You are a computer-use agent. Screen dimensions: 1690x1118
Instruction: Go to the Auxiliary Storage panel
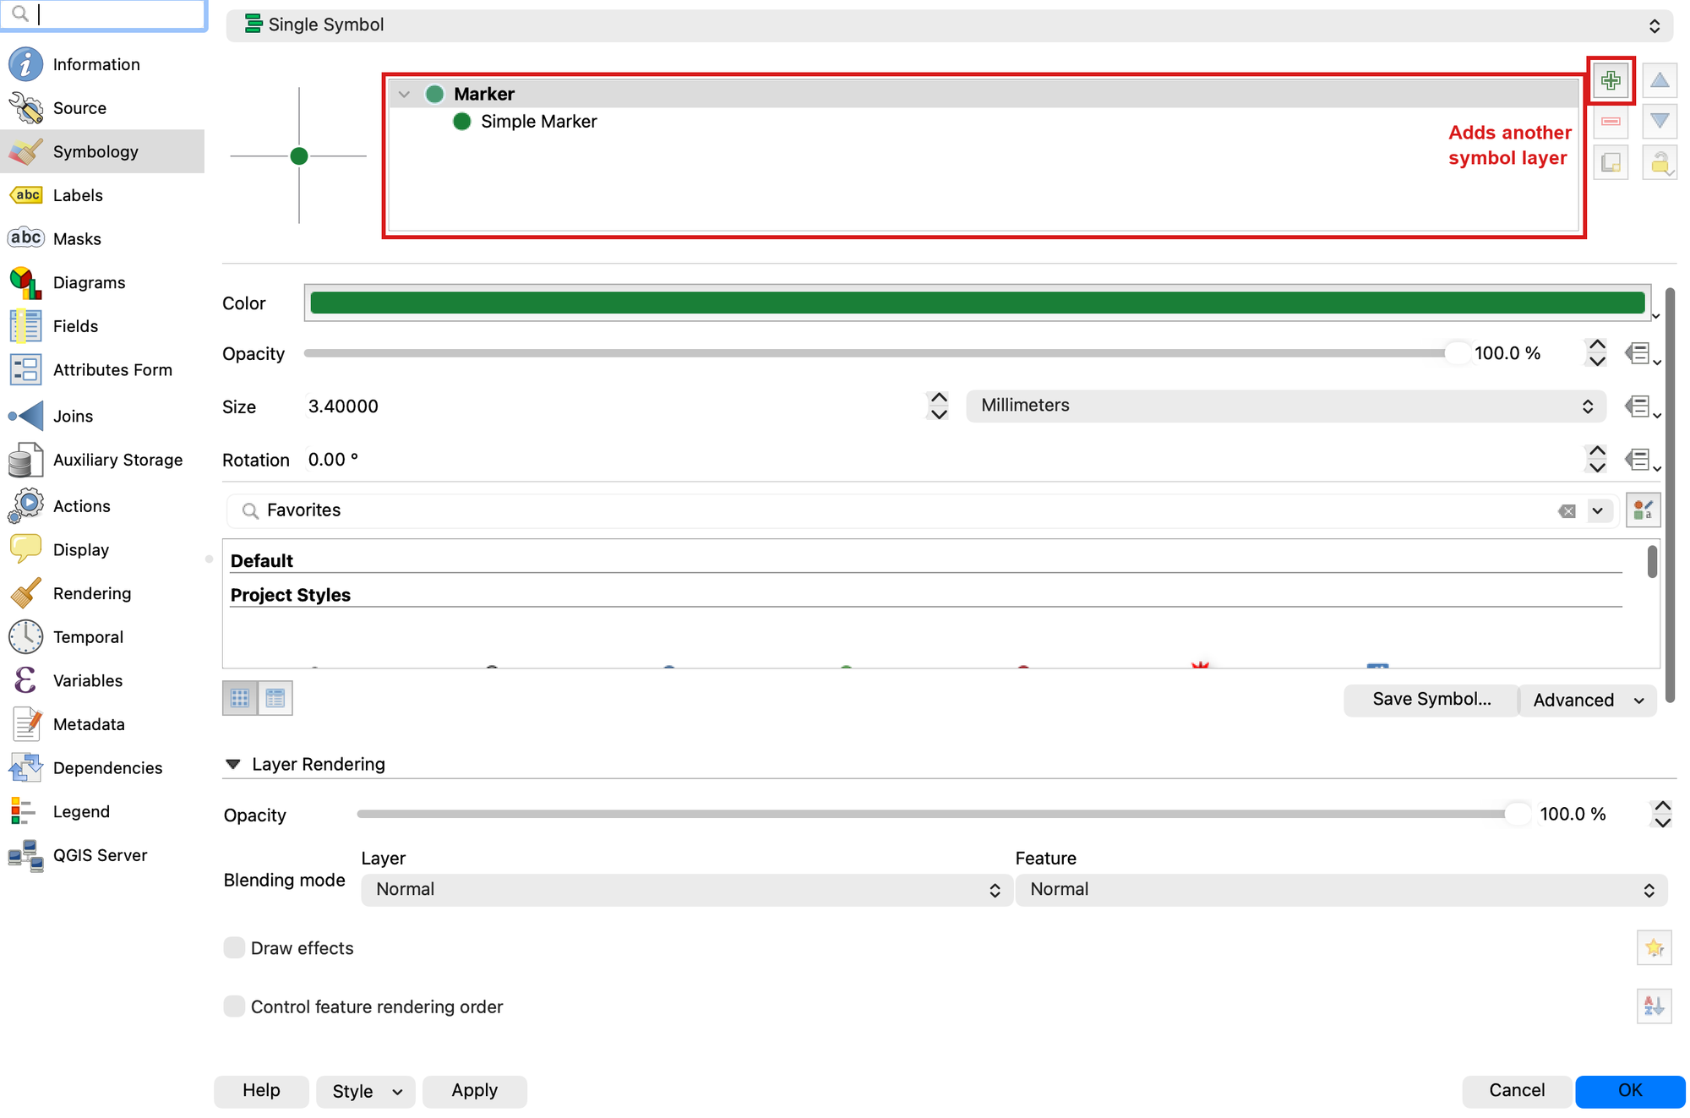click(x=102, y=460)
